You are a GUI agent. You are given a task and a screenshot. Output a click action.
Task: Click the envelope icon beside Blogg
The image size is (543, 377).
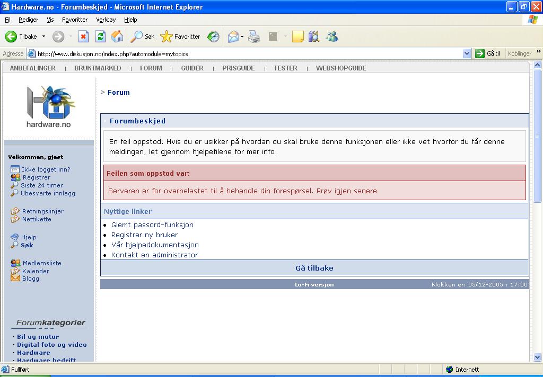pyautogui.click(x=15, y=278)
